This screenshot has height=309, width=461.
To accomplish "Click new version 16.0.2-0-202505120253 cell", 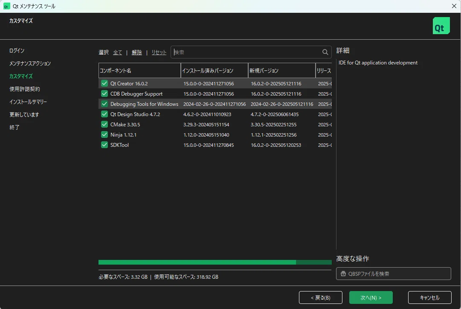I will tap(276, 145).
